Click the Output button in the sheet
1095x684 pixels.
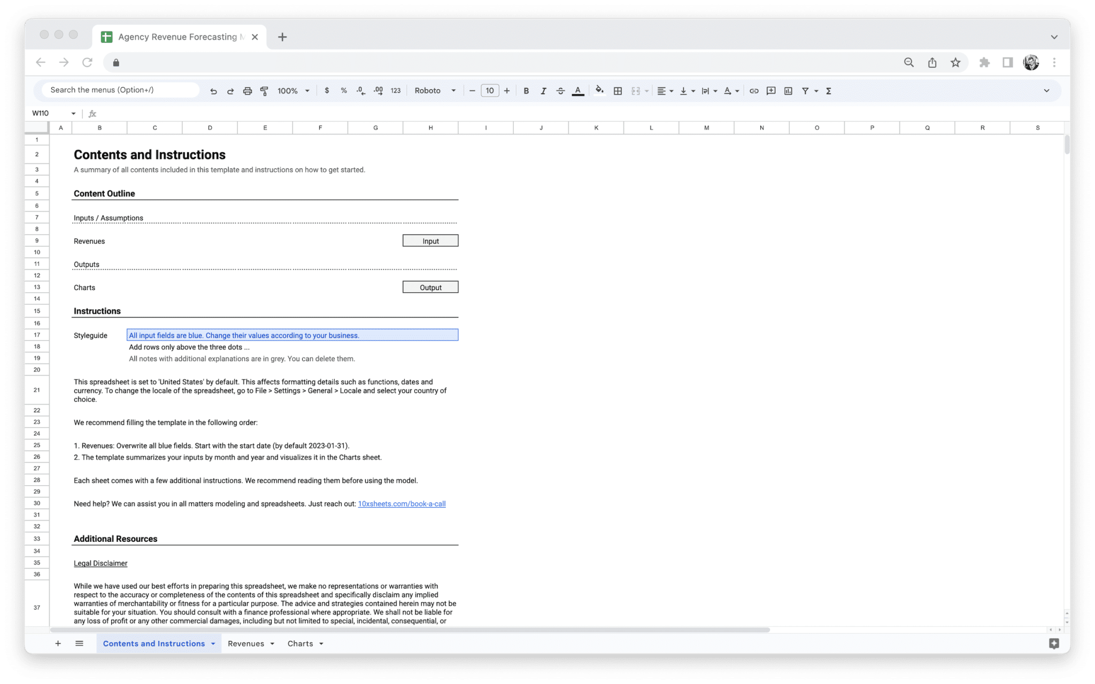click(x=430, y=287)
